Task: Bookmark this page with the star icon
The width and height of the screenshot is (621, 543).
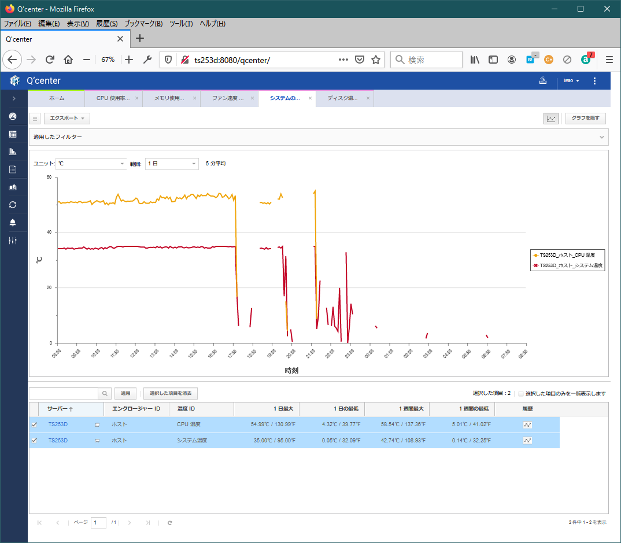Action: point(376,60)
